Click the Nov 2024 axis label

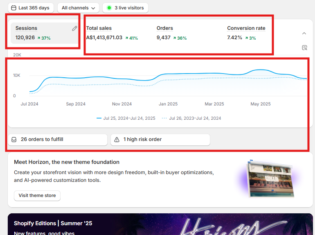click(x=122, y=104)
